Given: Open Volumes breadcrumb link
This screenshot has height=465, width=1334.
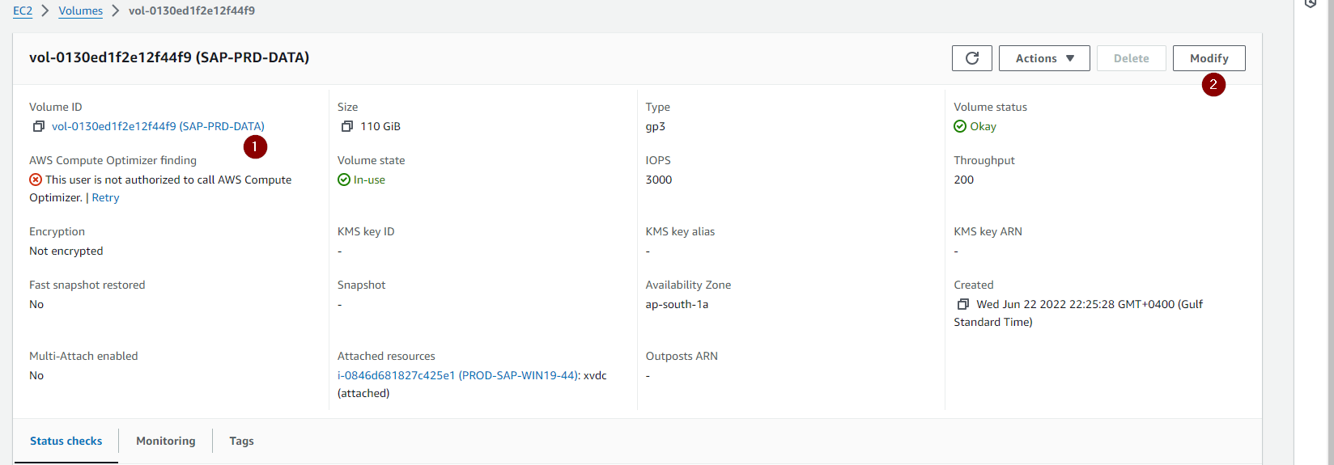Looking at the screenshot, I should tap(81, 11).
